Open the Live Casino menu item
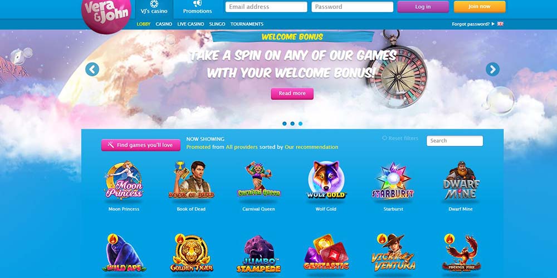Screen dimensions: 557x278 coord(190,24)
